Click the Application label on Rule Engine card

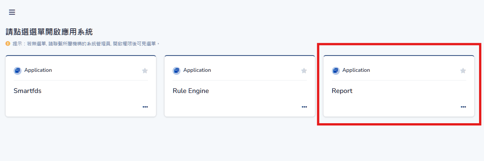tap(197, 70)
